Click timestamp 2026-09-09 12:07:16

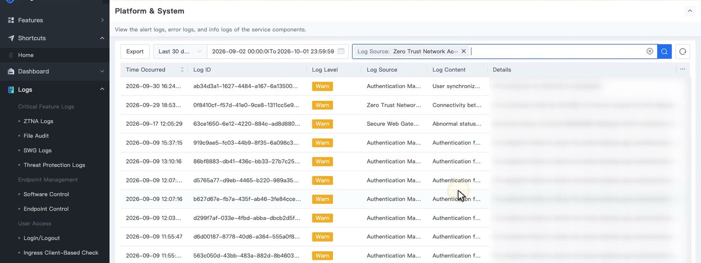tap(154, 199)
